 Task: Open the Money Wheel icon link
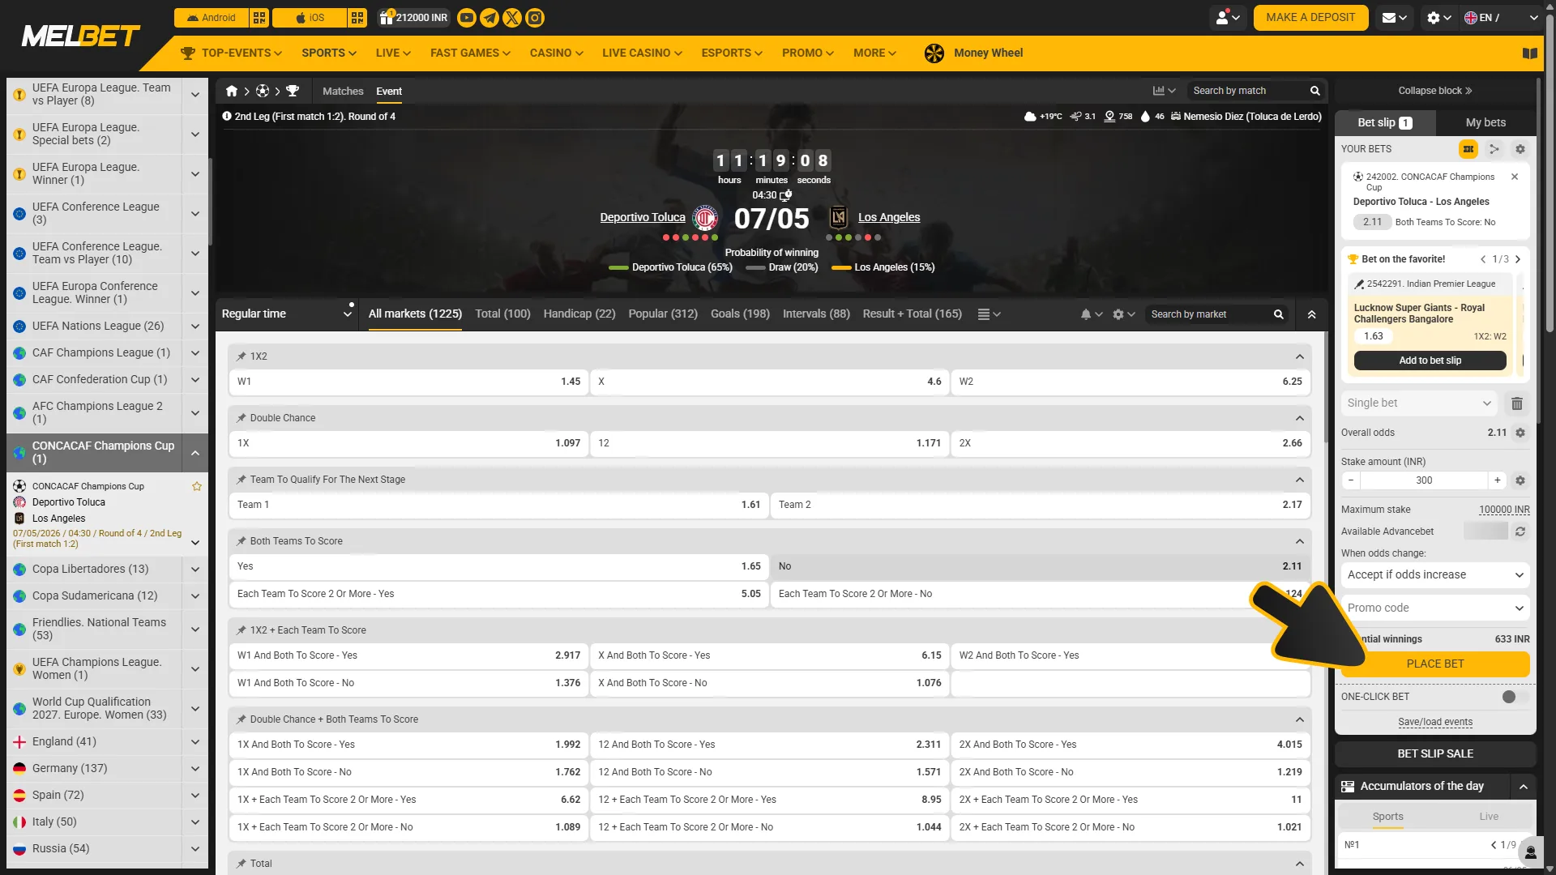pyautogui.click(x=934, y=53)
